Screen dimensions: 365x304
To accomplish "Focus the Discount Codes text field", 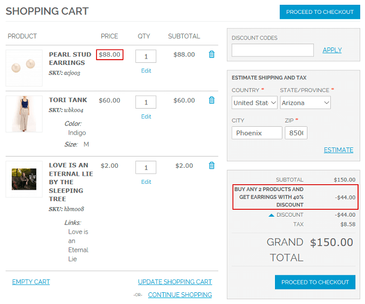I will click(x=273, y=50).
